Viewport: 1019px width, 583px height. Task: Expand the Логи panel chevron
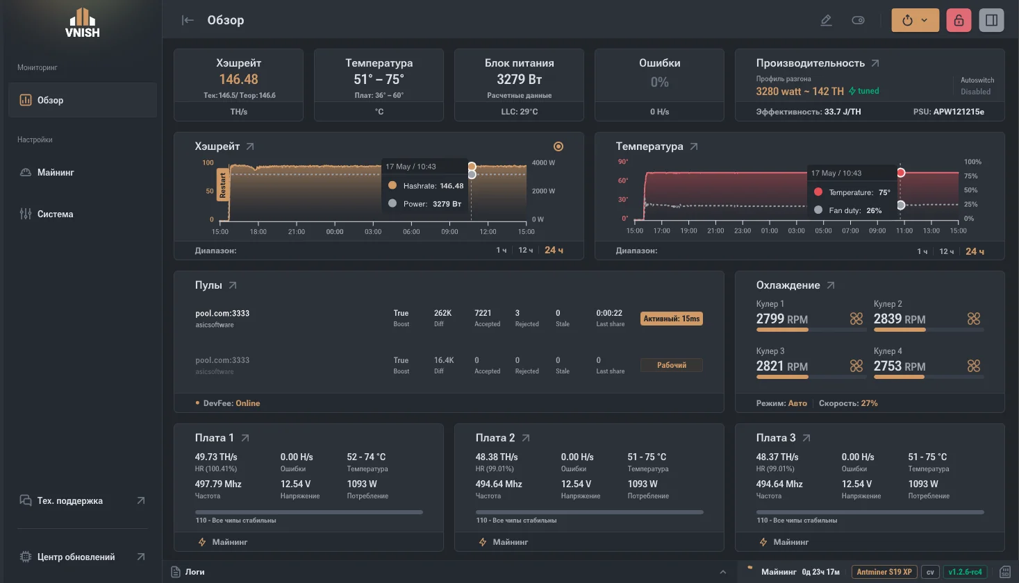tap(723, 572)
